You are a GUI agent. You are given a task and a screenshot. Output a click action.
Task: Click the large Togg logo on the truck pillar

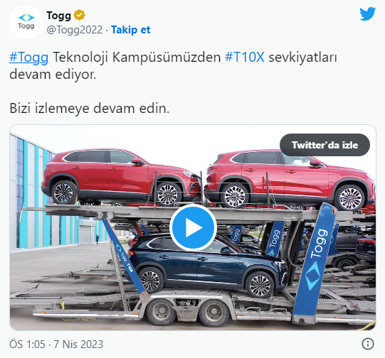pyautogui.click(x=316, y=260)
